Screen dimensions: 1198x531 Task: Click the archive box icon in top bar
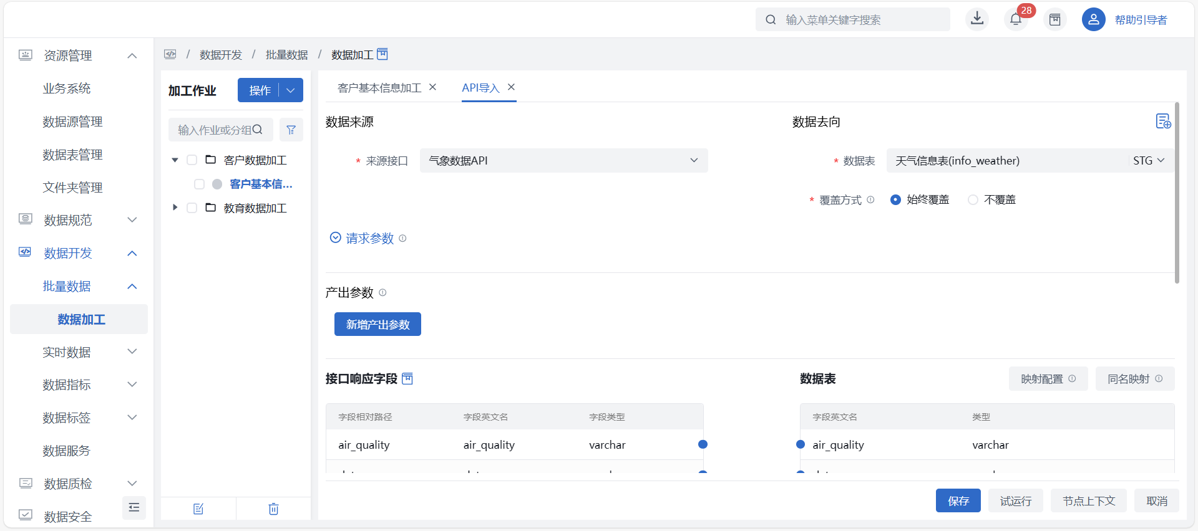coord(1055,20)
